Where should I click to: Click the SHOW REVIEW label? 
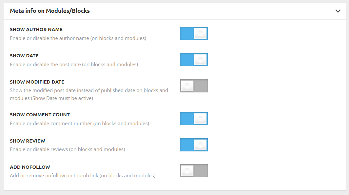(x=28, y=141)
